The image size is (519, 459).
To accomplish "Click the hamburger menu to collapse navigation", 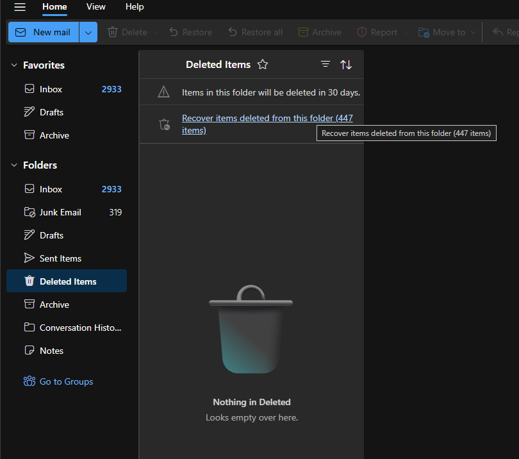I will pos(19,8).
